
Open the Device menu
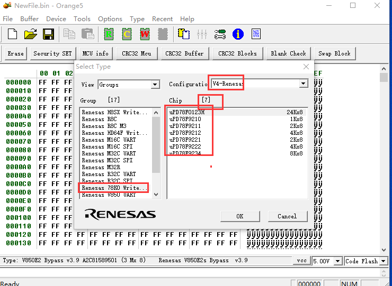pyautogui.click(x=56, y=19)
